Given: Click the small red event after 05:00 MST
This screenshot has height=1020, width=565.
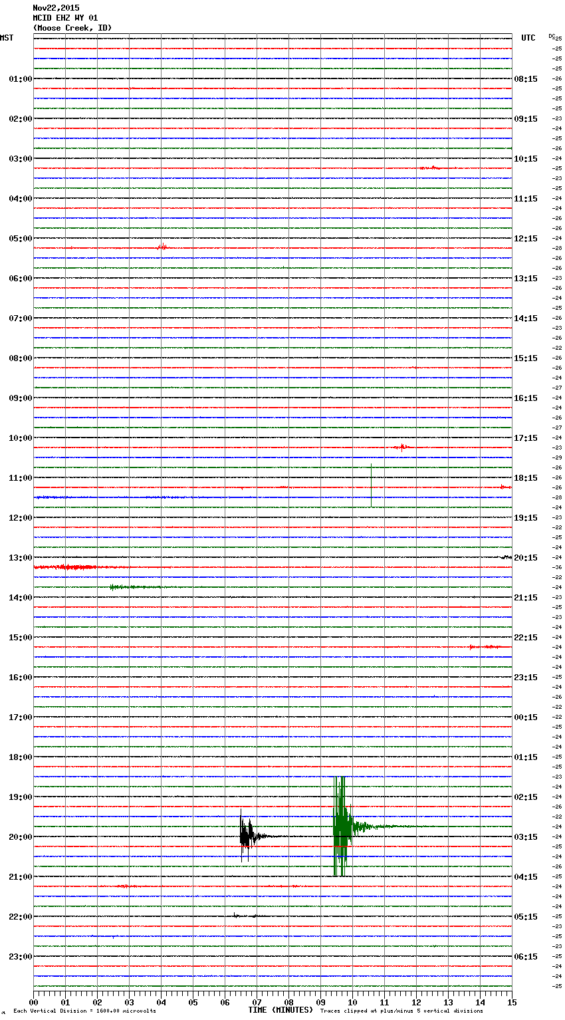Looking at the screenshot, I should tap(162, 247).
